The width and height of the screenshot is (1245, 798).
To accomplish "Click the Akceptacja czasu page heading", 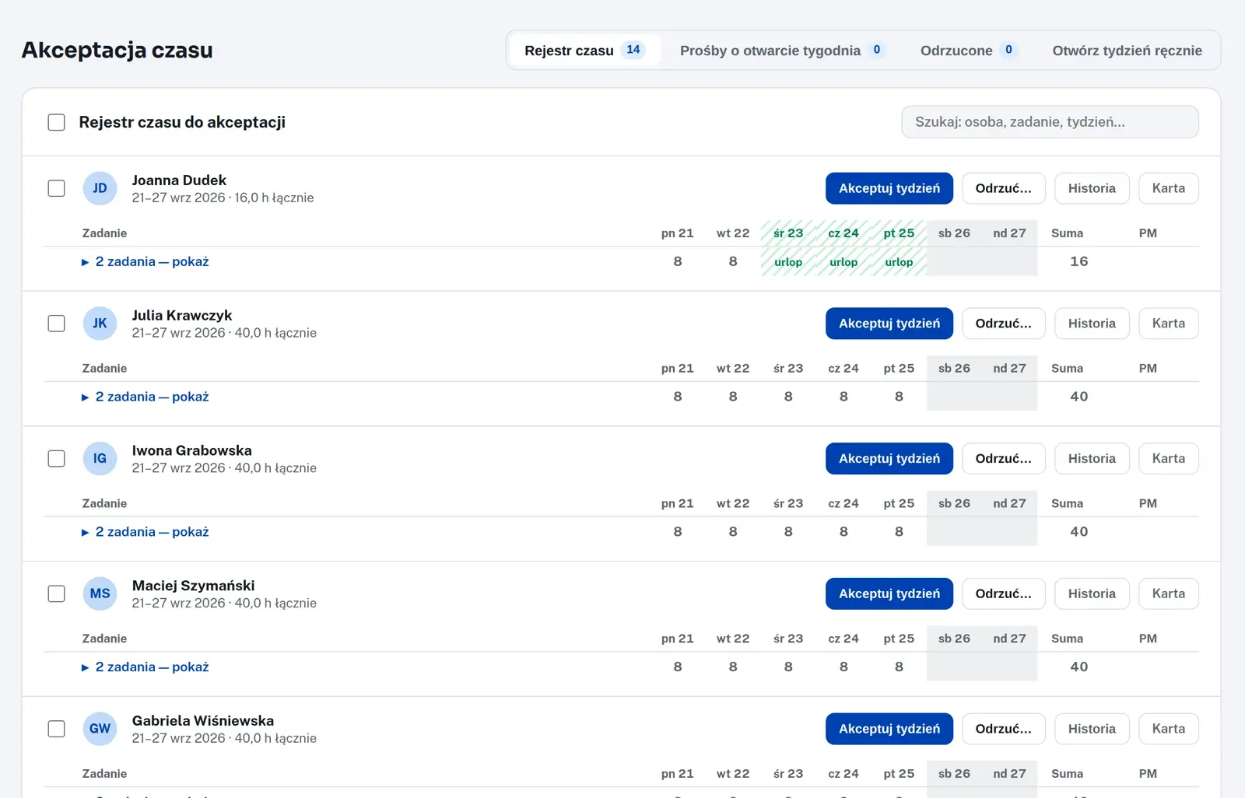I will click(117, 50).
